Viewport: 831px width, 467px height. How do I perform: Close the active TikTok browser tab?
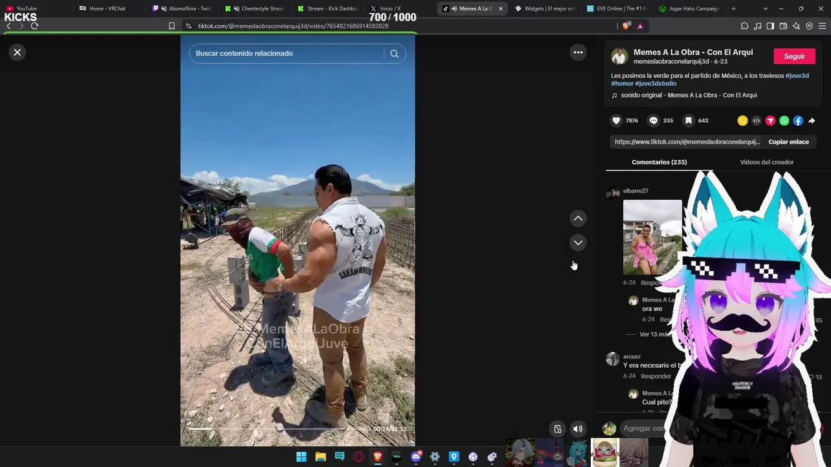[501, 8]
